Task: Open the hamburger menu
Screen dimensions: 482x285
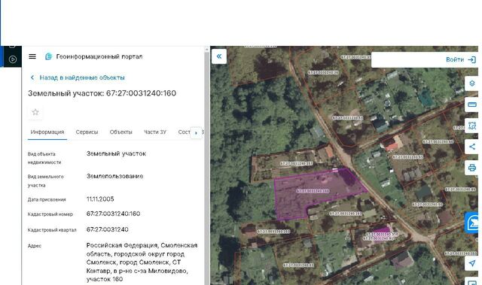Action: (x=32, y=56)
